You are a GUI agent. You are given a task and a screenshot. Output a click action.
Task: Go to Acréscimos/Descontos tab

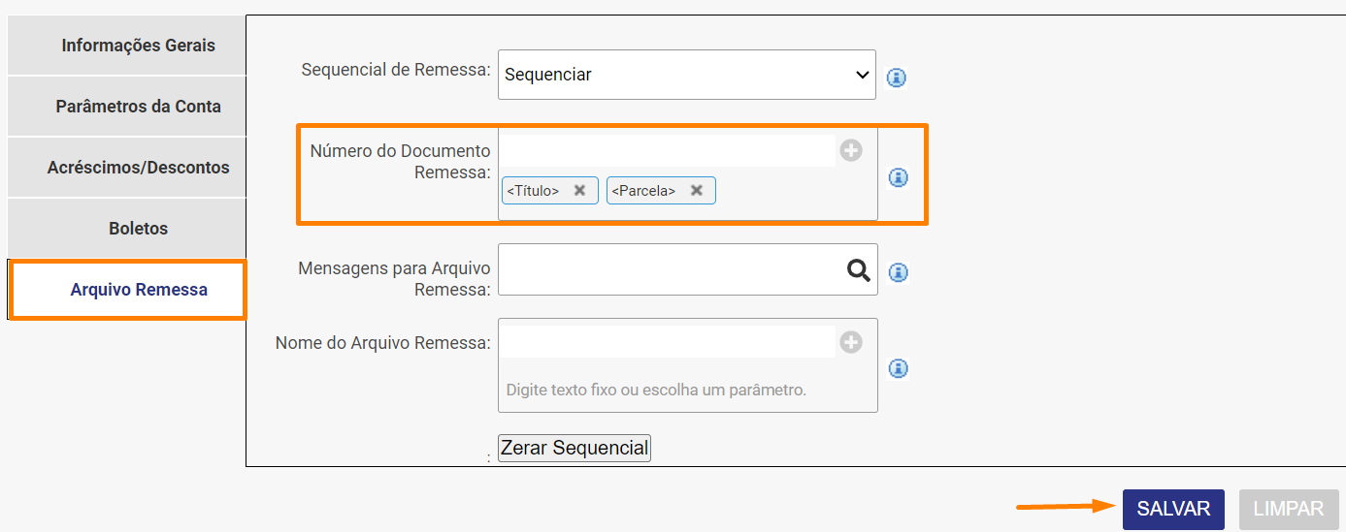point(139,168)
